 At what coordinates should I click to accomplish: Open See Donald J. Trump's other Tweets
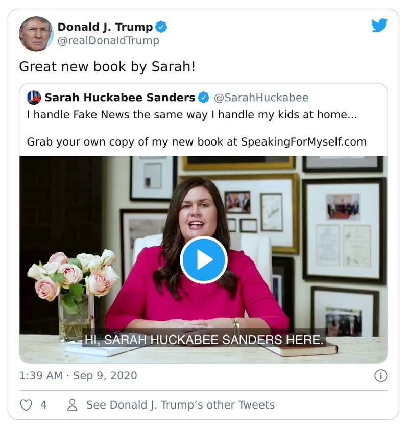pyautogui.click(x=180, y=405)
